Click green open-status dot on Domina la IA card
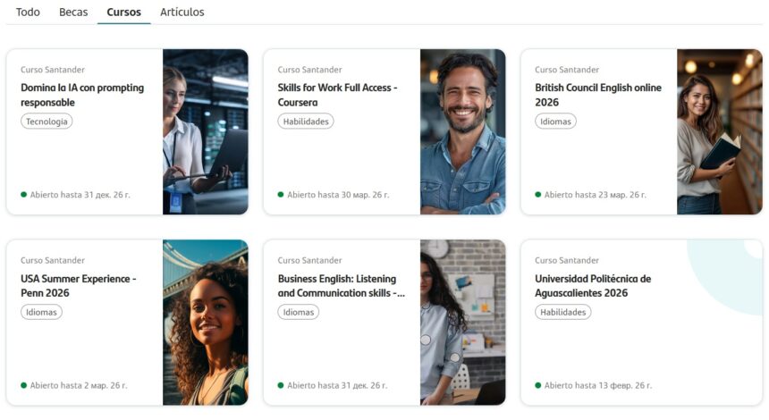 [x=23, y=195]
